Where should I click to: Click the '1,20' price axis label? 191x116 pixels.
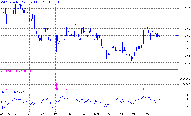click(188, 9)
